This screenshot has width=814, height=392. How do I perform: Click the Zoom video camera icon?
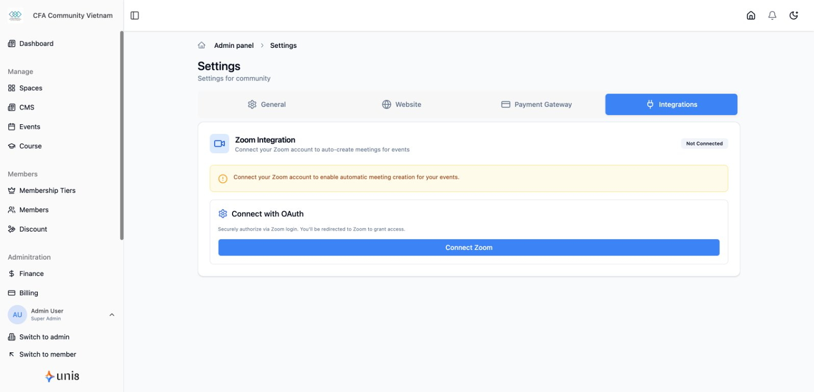(x=219, y=144)
